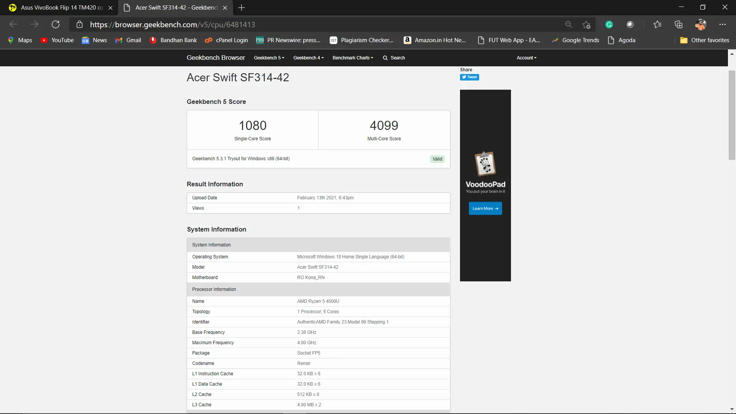
Task: Open the Amazon.in Hot New bookmark
Action: pos(435,40)
